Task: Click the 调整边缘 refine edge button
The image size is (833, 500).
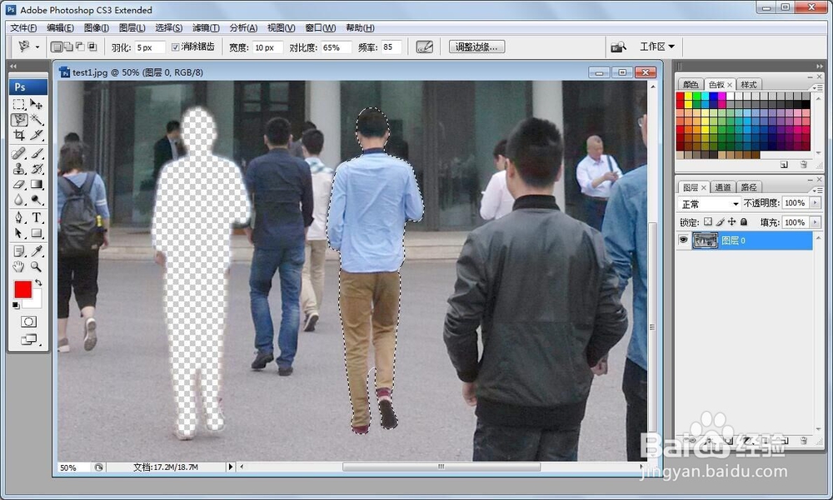Action: click(x=476, y=47)
